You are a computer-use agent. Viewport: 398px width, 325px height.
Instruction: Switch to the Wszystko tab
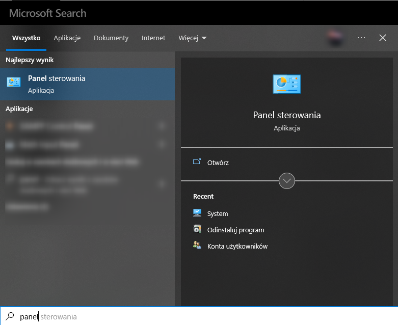click(26, 38)
